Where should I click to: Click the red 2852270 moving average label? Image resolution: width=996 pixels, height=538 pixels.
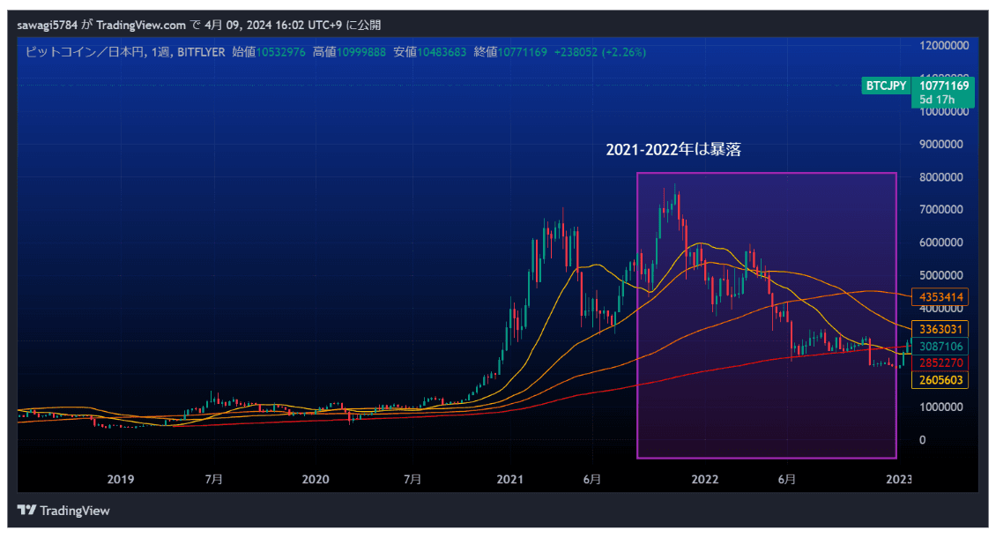click(943, 362)
